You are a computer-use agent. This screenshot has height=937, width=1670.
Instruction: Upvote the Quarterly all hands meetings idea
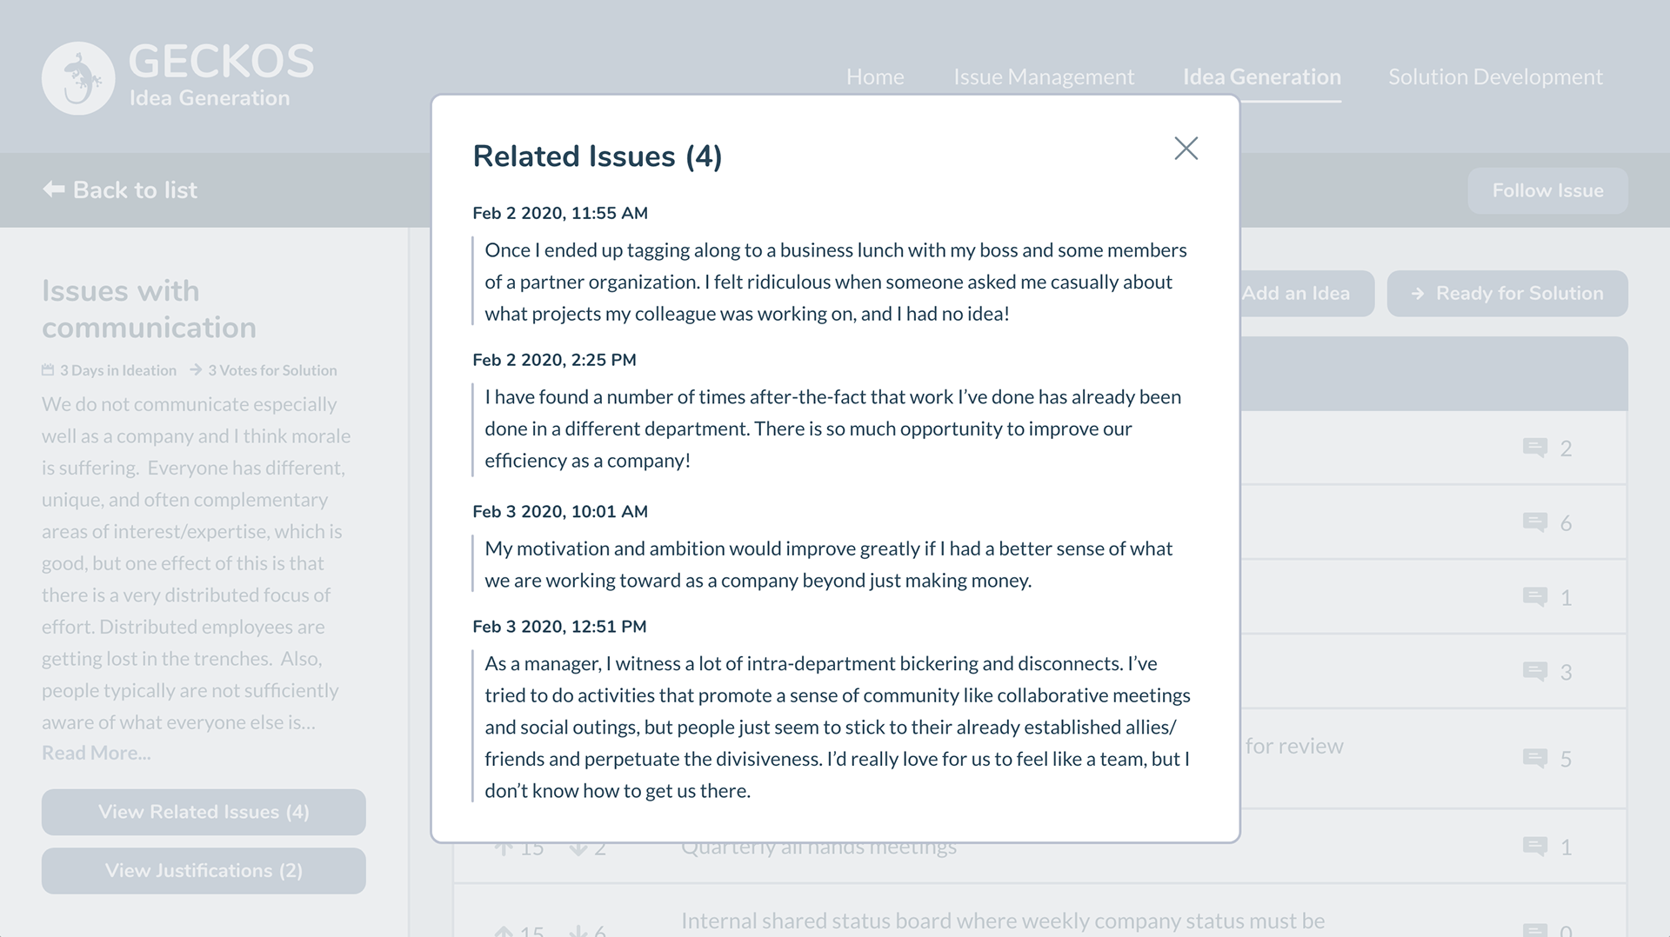pyautogui.click(x=504, y=848)
